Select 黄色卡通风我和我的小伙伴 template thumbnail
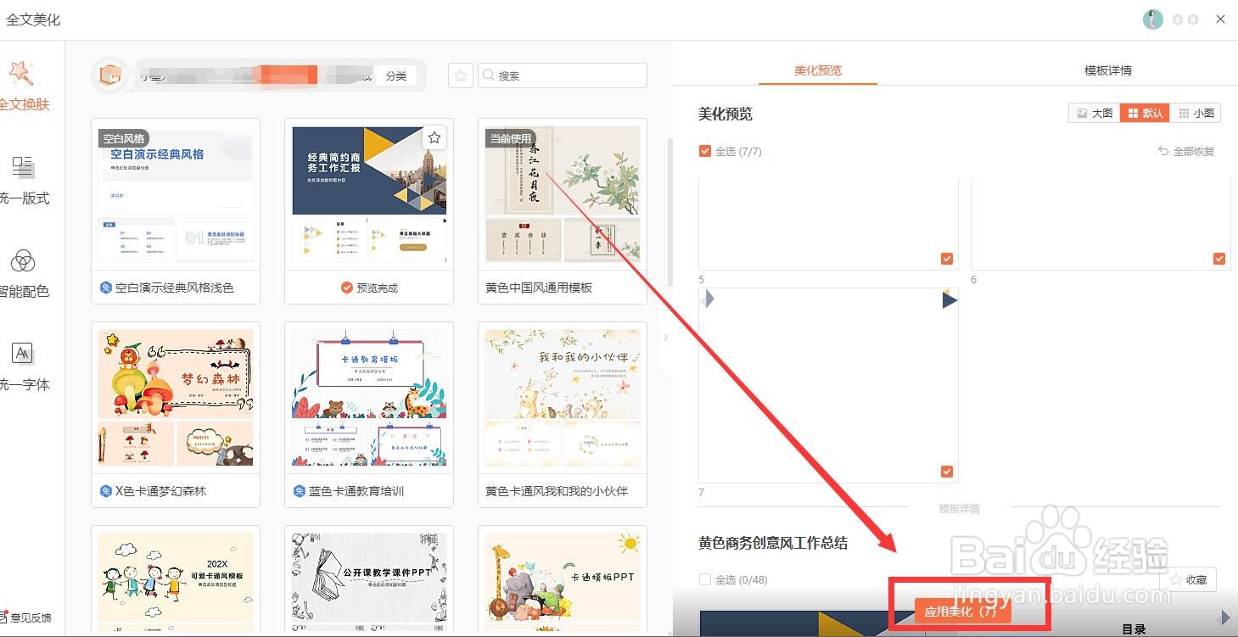 pyautogui.click(x=563, y=398)
